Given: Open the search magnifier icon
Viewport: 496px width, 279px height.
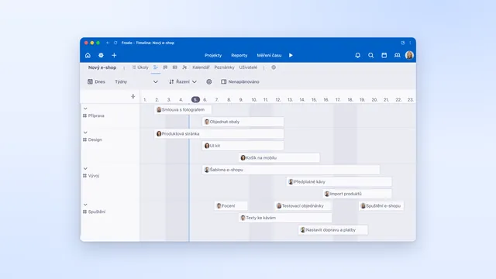Looking at the screenshot, I should 370,55.
